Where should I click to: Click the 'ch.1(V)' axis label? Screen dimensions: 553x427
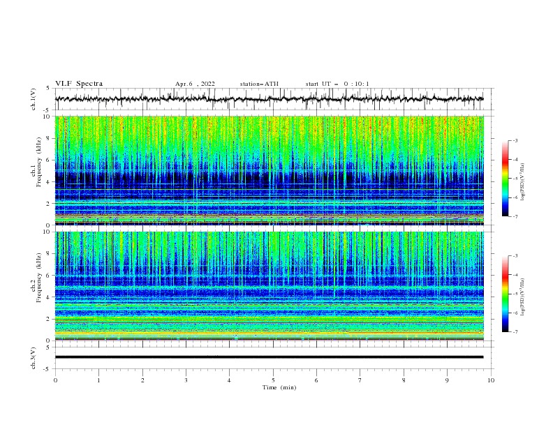(x=34, y=99)
